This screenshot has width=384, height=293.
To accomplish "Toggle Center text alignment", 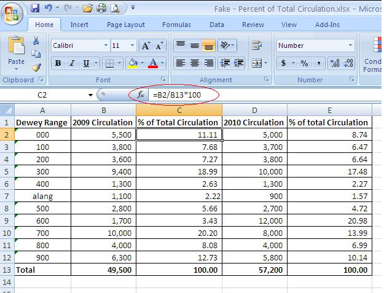I will click(x=195, y=63).
